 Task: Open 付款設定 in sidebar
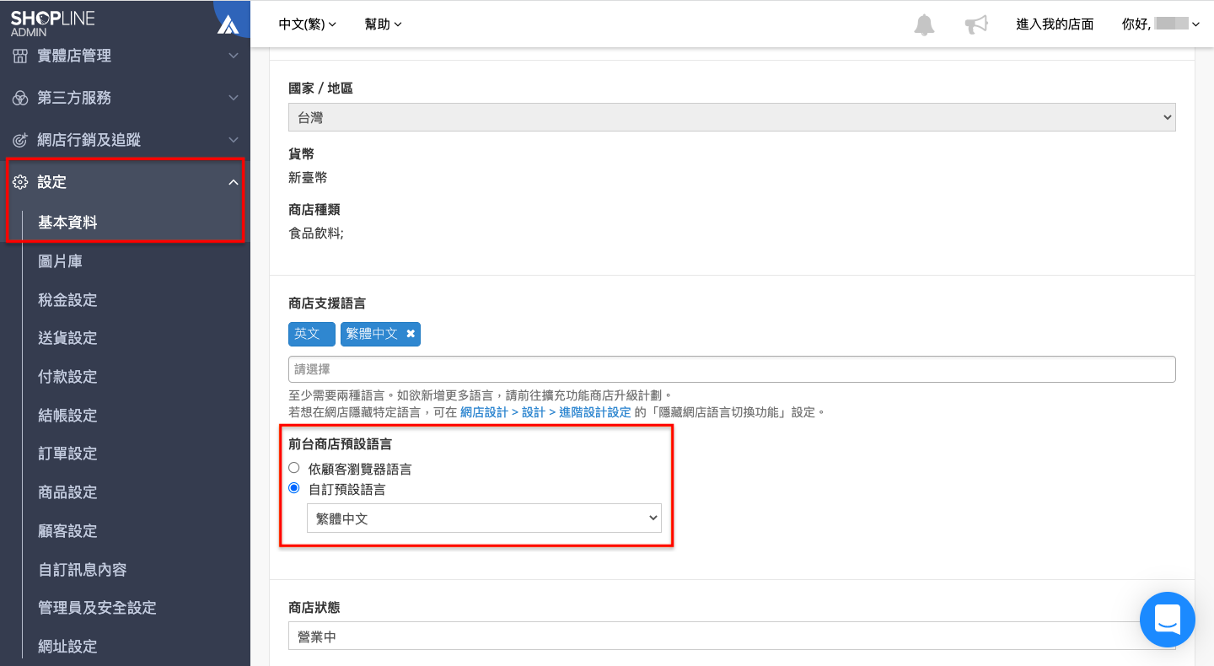click(67, 377)
